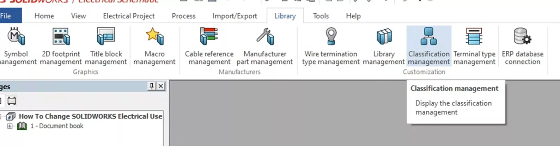Click Classification management icon
This screenshot has width=560, height=146.
pyautogui.click(x=429, y=36)
